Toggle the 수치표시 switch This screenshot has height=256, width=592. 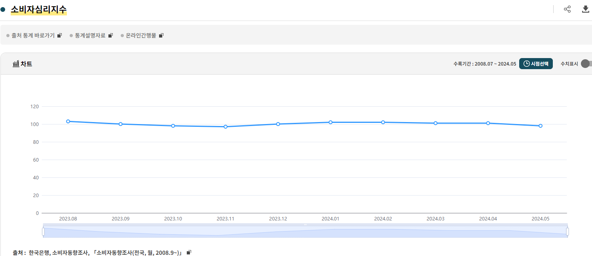586,64
